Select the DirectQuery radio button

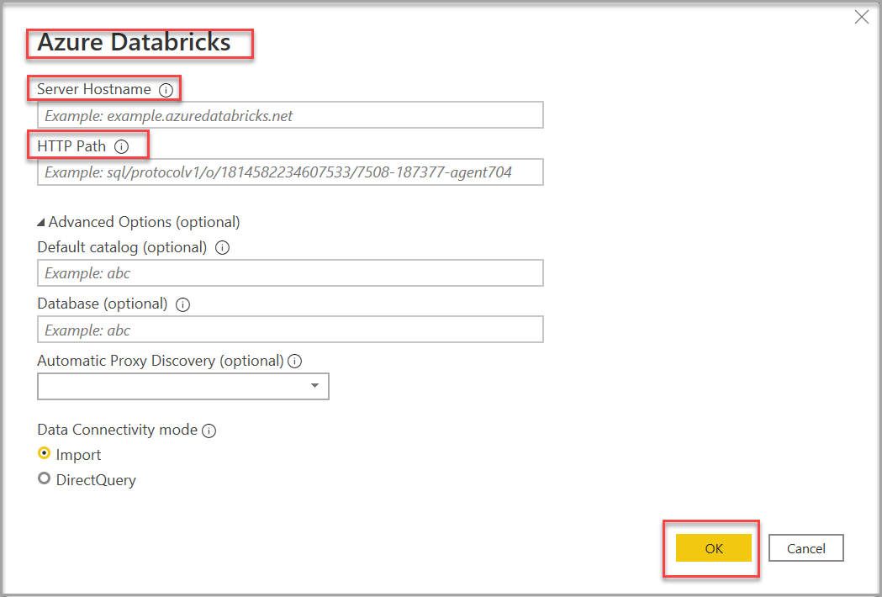pos(44,478)
